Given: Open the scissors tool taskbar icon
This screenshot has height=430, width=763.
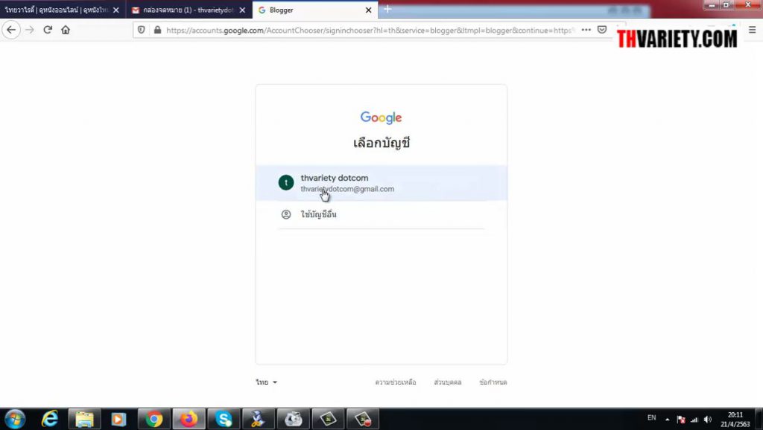Looking at the screenshot, I should coord(259,419).
